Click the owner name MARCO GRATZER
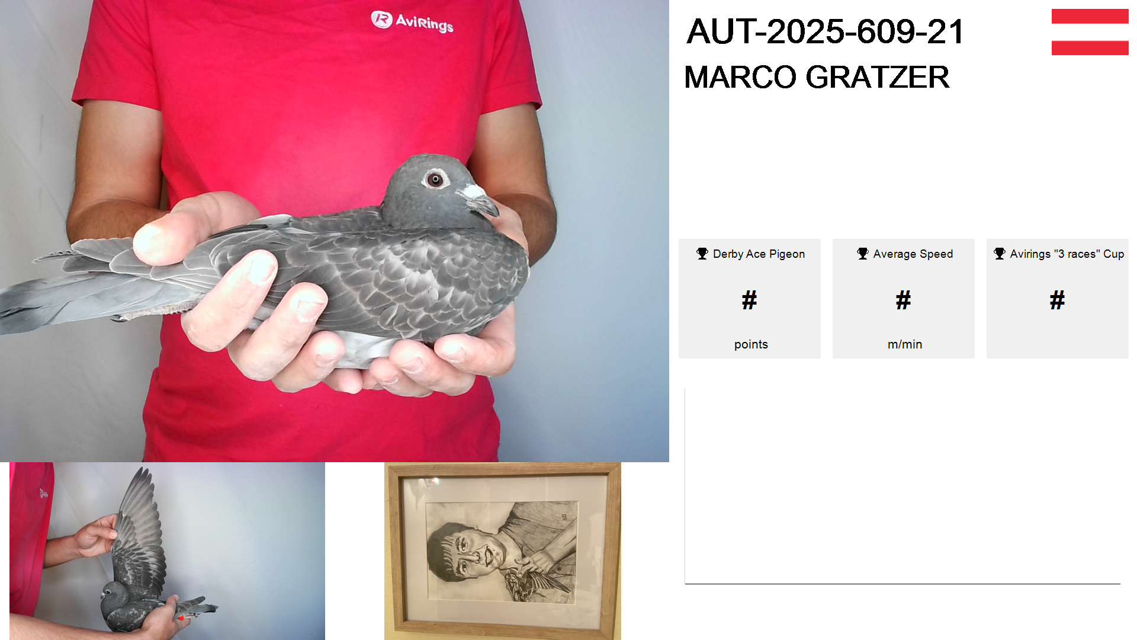Image resolution: width=1137 pixels, height=640 pixels. pyautogui.click(x=817, y=77)
